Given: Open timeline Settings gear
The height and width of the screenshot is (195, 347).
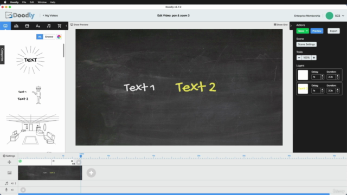Looking at the screenshot, I should click(x=9, y=156).
